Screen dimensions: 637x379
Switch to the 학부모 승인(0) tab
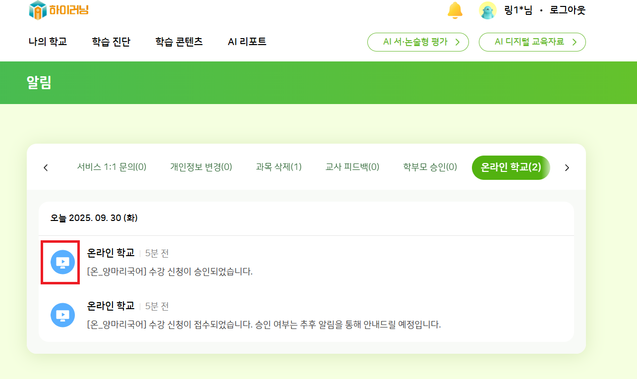pos(430,167)
